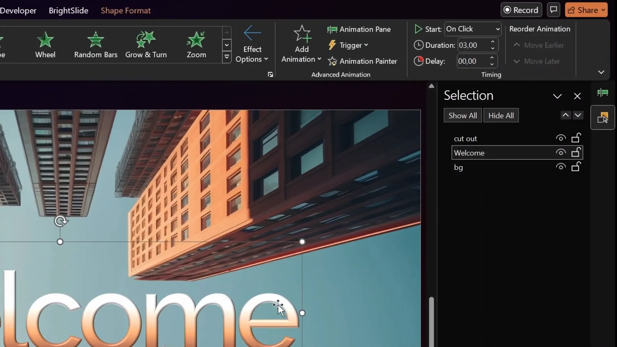Increase Duration with up stepper
Image resolution: width=617 pixels, height=347 pixels.
pos(493,42)
